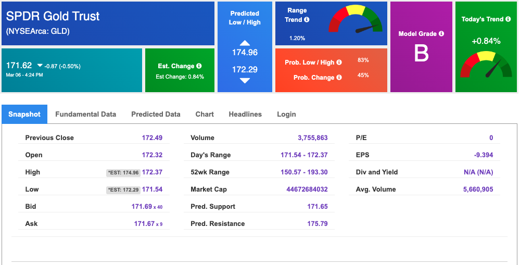This screenshot has height=265, width=520.
Task: Click the Previous Close label
Action: tap(49, 137)
